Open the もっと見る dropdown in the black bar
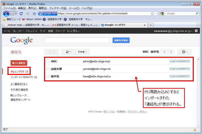The width and height of the screenshot is (202, 134). coord(73,31)
